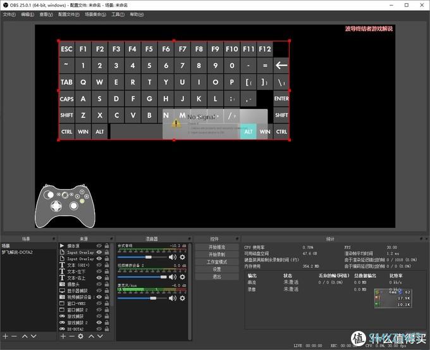The width and height of the screenshot is (430, 350).
Task: Open source properties with the 来源 toolbar gear icon
Action: coord(81,336)
